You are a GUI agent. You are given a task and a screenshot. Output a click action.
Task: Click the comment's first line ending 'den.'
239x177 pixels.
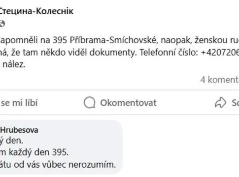[x=11, y=141]
